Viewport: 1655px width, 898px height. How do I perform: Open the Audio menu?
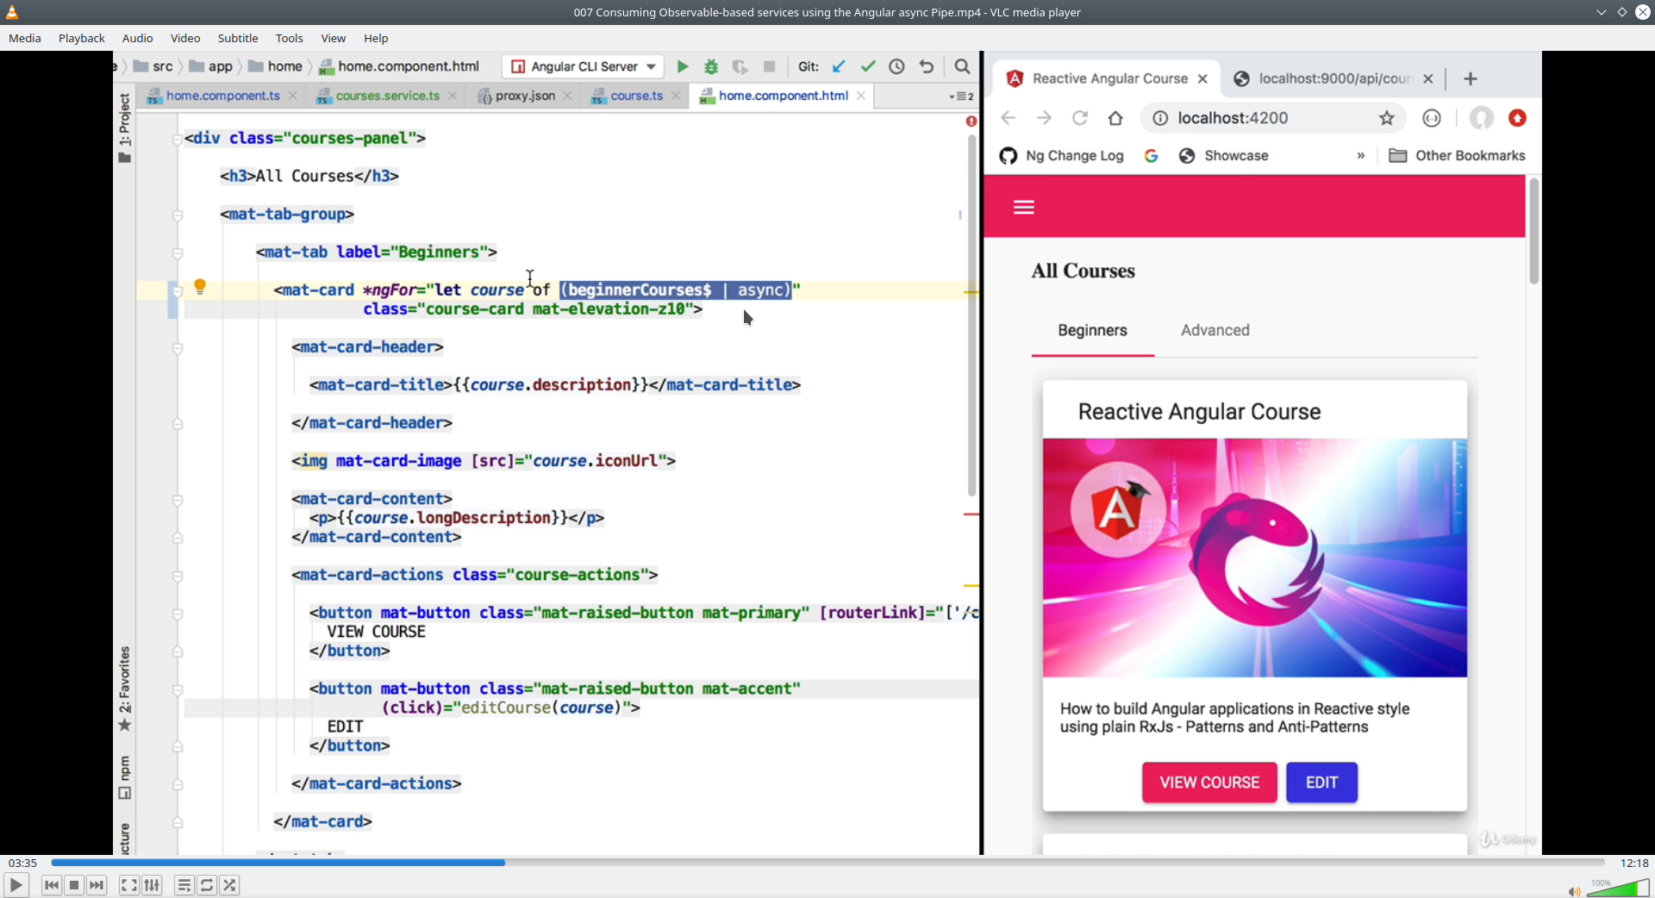pos(138,38)
